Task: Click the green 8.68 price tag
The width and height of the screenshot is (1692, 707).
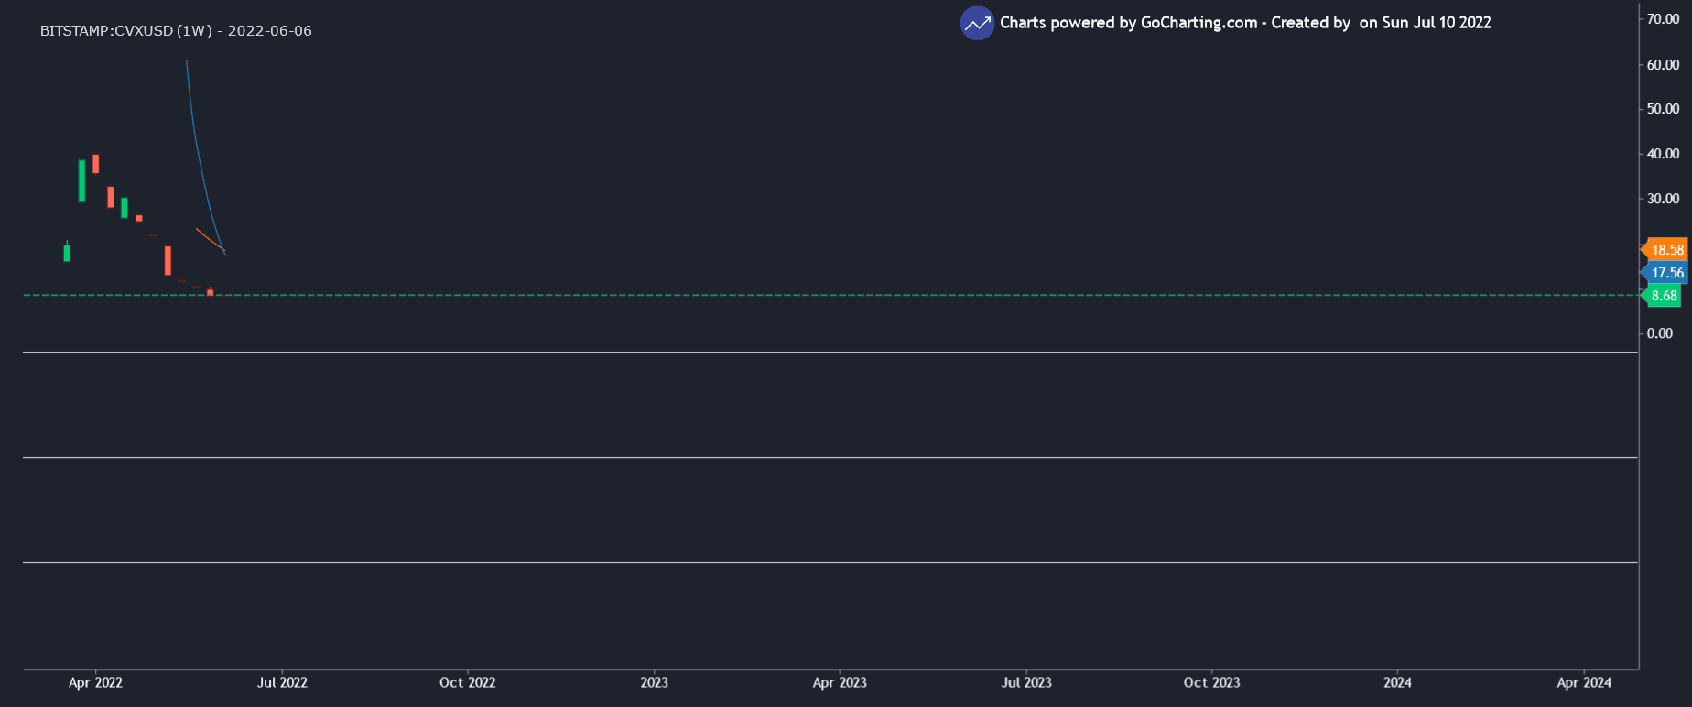Action: click(1663, 296)
